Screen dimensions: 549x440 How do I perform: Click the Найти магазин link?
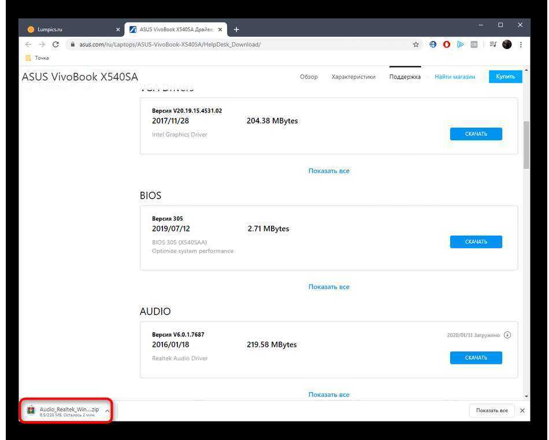(454, 77)
